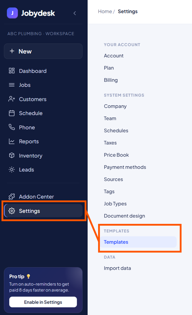Open Document design settings
The height and width of the screenshot is (315, 192).
point(124,216)
